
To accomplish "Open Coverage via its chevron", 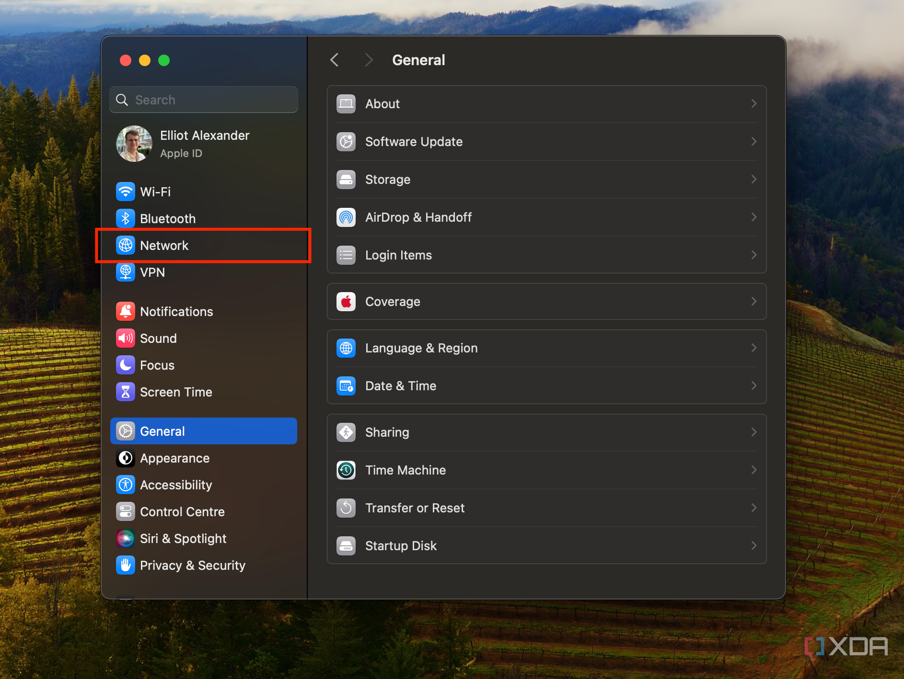I will (x=754, y=302).
